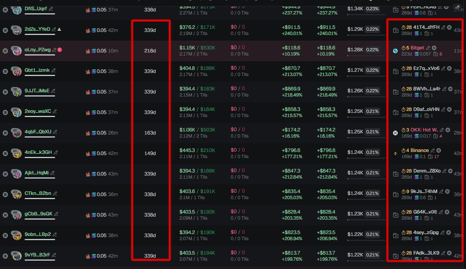Click the Bitget exchange logo icon
This screenshot has width=466, height=269.
[395, 51]
